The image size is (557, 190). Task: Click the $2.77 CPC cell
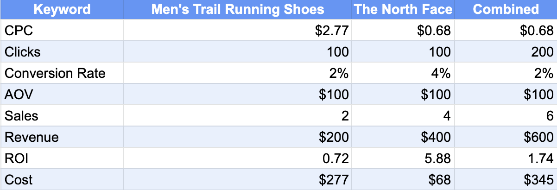238,31
